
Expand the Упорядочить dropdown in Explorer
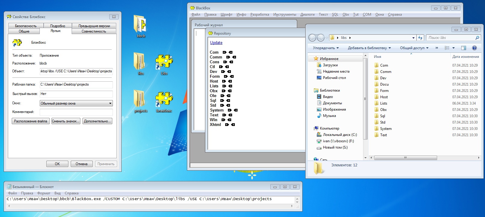pos(326,48)
